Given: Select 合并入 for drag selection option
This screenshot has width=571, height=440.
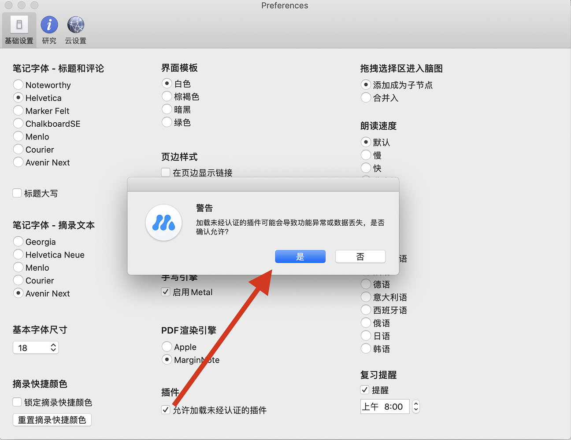Looking at the screenshot, I should pos(366,98).
